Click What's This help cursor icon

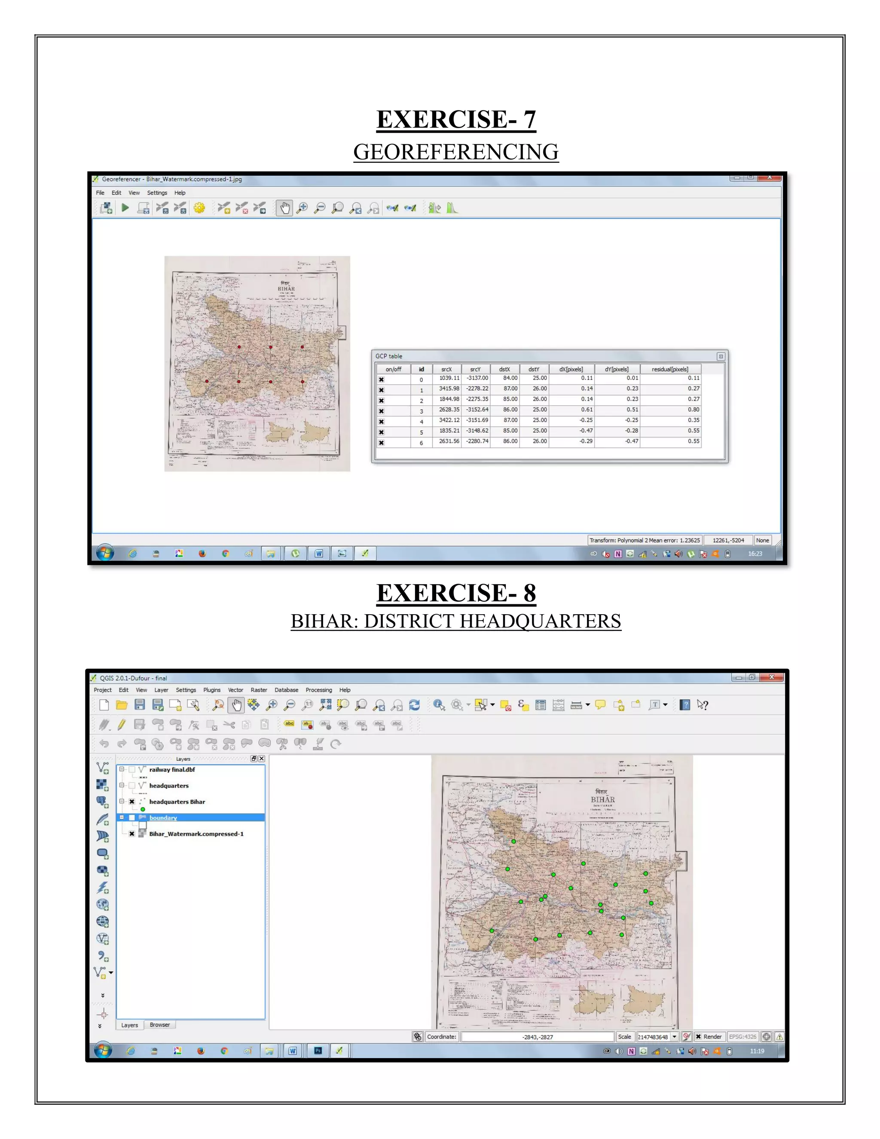[702, 705]
